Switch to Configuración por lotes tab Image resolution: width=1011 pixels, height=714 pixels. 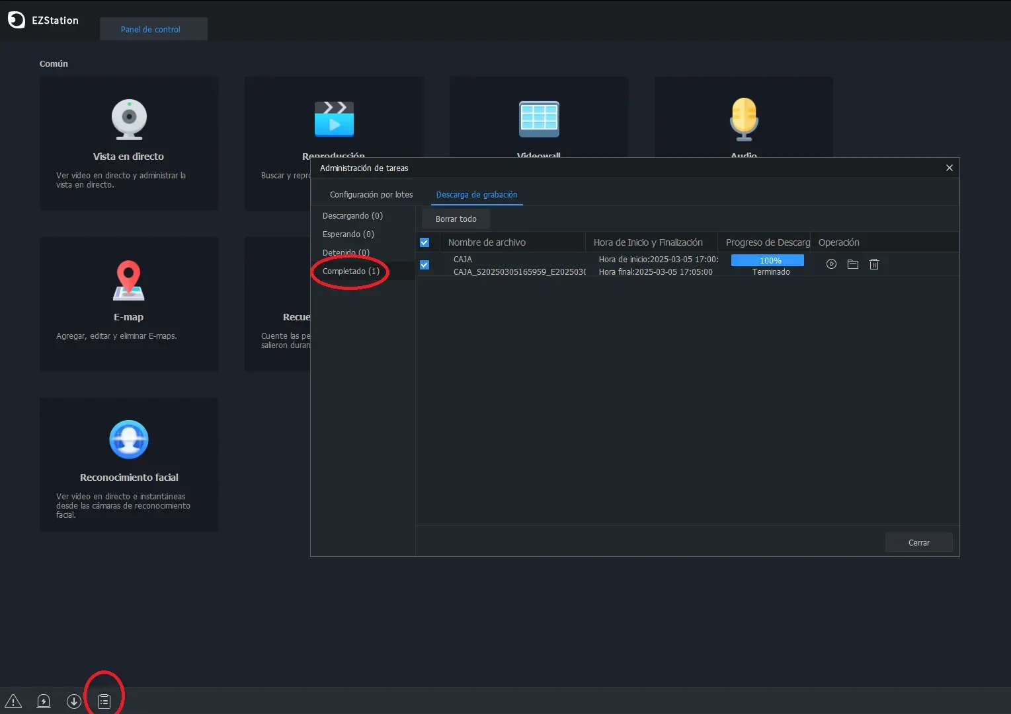(372, 195)
